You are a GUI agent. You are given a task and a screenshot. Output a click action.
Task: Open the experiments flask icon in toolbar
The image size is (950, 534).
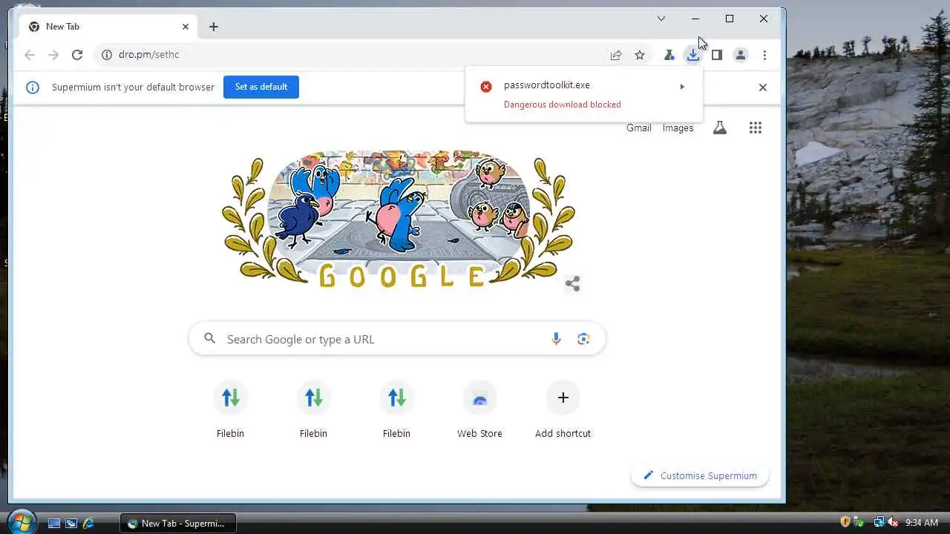[669, 55]
